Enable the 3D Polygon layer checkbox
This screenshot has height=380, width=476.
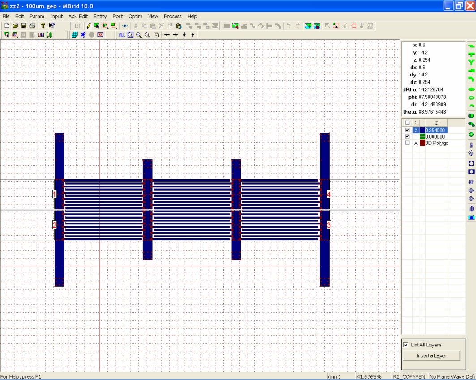tap(407, 143)
